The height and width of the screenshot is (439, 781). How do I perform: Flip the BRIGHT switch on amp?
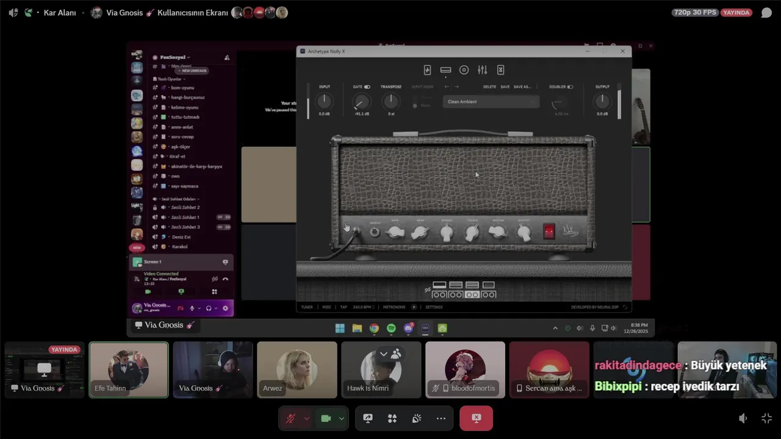(x=375, y=232)
